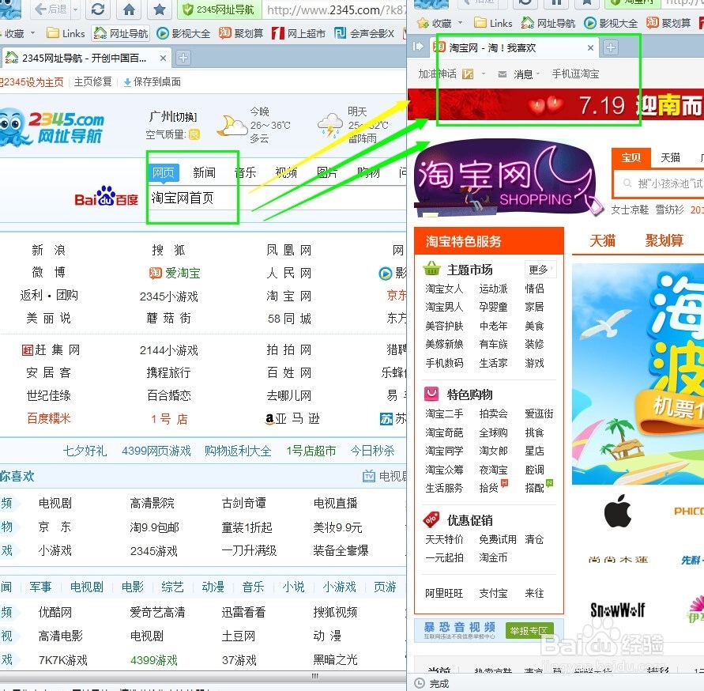Viewport: 704px width, 691px height.
Task: Click the 7.19 promotional banner
Action: click(x=555, y=104)
